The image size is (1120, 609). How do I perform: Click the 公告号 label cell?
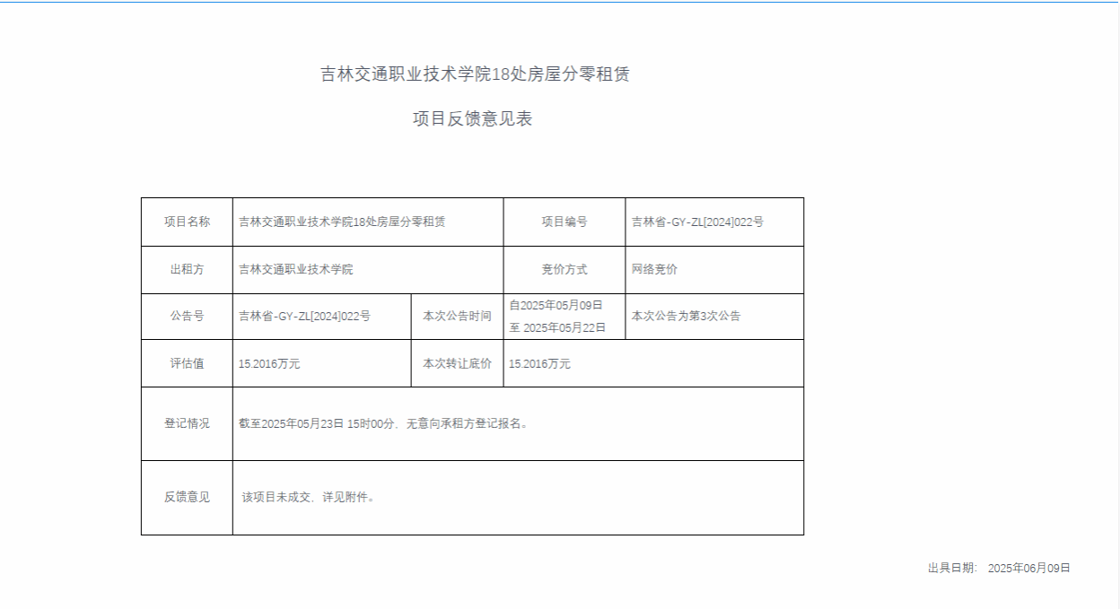[187, 316]
